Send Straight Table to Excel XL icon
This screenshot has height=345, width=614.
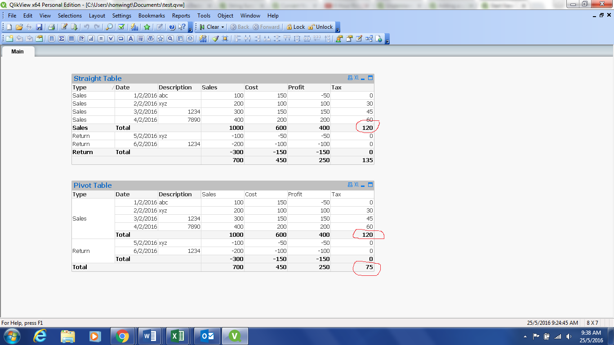click(x=356, y=78)
